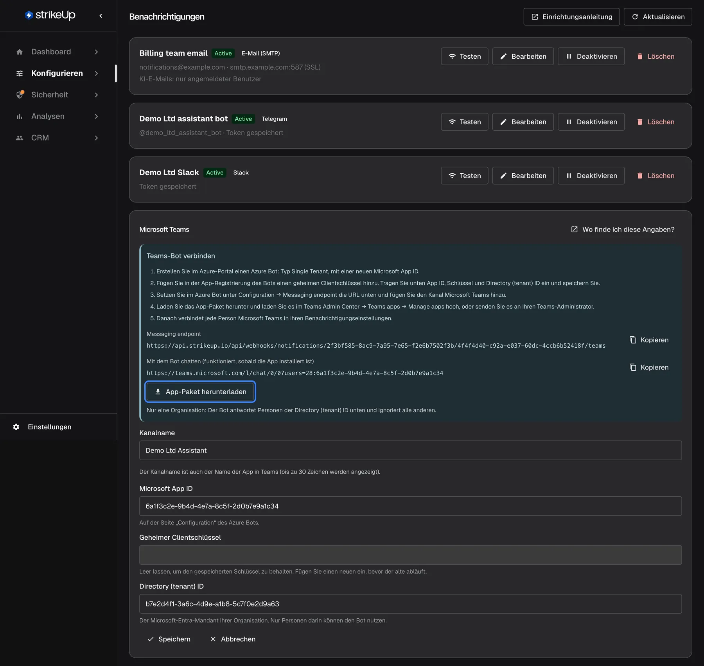Expand the Dashboard menu chevron
The height and width of the screenshot is (666, 704).
(96, 52)
